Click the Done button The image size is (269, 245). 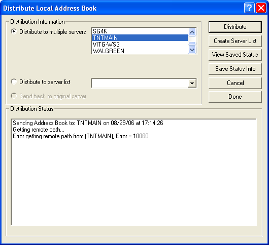point(235,97)
